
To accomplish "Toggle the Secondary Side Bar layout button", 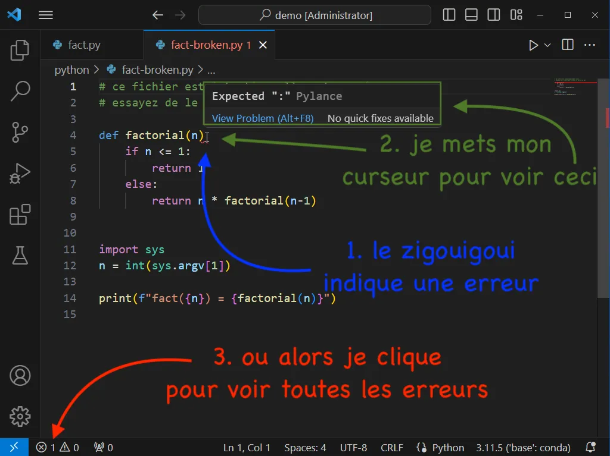I will coord(493,15).
